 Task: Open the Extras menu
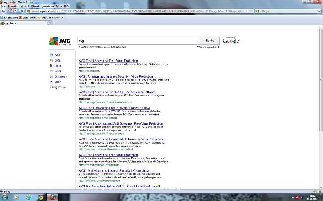(59, 6)
